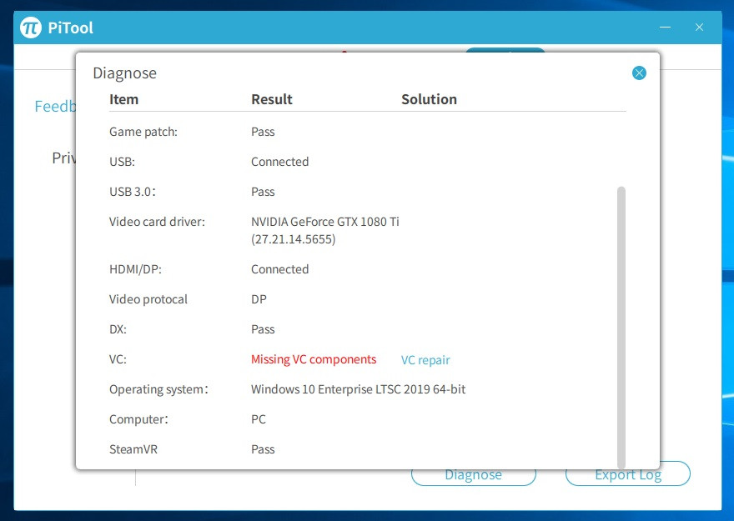Click the 'SteamVR' row label
This screenshot has width=734, height=521.
tap(133, 449)
